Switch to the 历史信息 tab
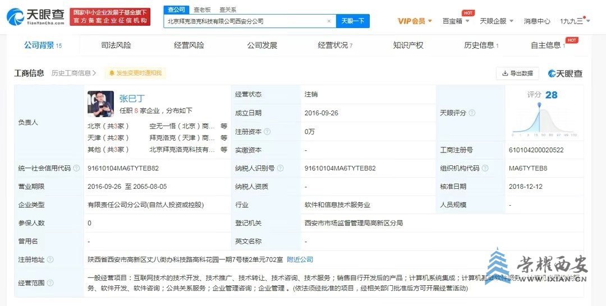The width and height of the screenshot is (606, 306). 481,45
